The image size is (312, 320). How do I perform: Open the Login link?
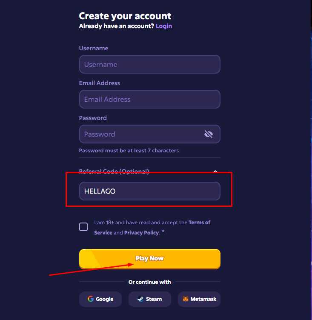(x=164, y=26)
